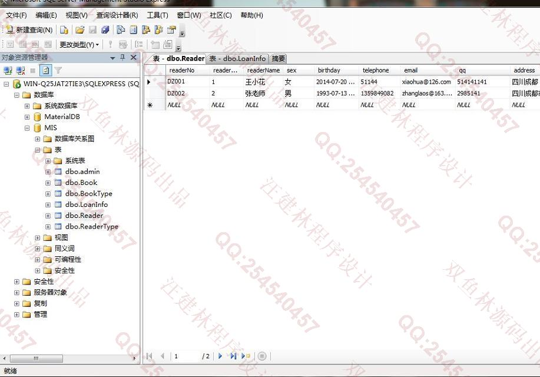The image size is (540, 377).
Task: Open the 帮助(H) menu
Action: pos(252,15)
